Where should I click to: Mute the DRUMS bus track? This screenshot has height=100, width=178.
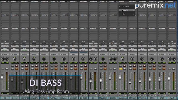(115, 69)
